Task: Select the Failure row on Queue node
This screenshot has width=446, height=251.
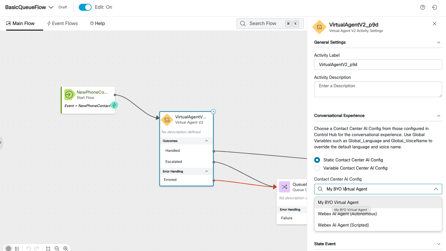Action: coord(292,218)
